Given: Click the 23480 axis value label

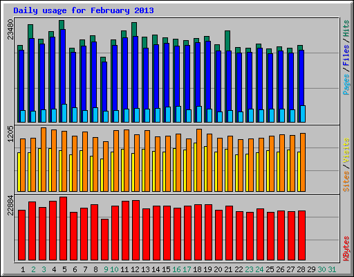Looking at the screenshot, I should [10, 29].
